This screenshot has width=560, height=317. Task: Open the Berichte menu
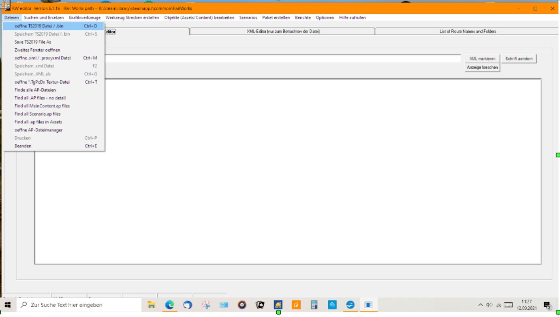(303, 17)
